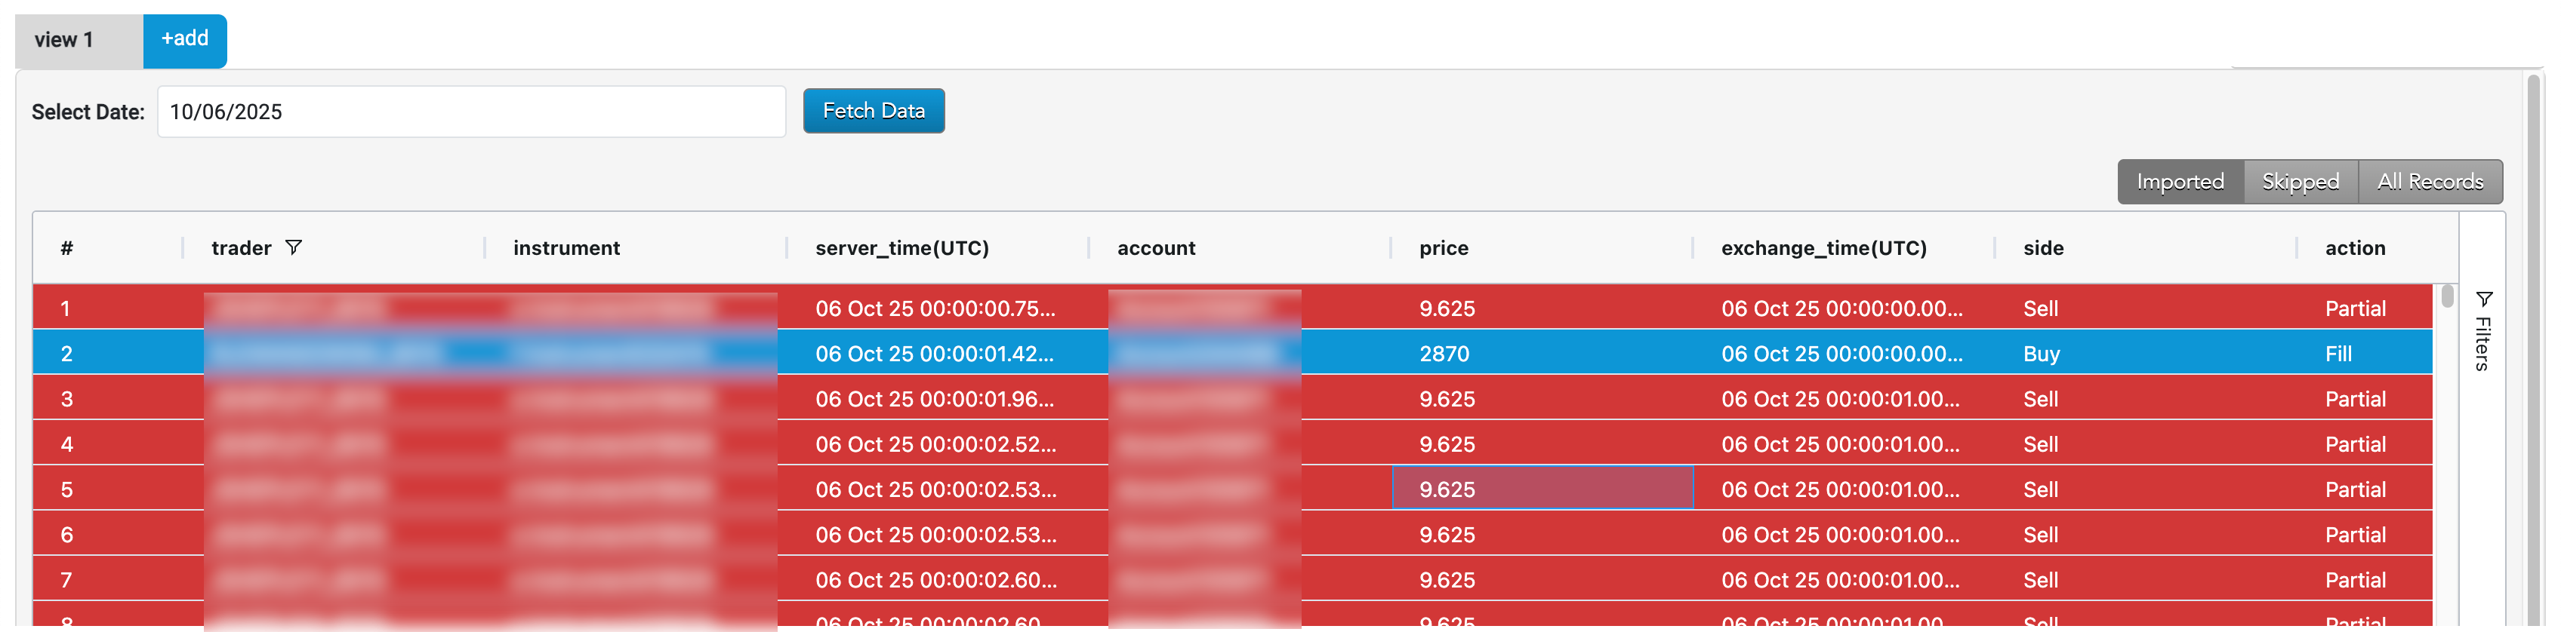Click the highlighted 9.625 price cell in row 5

point(1541,489)
